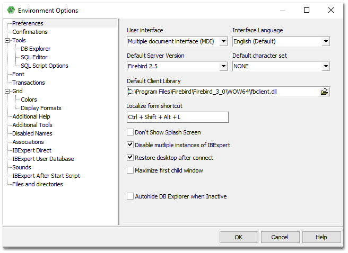348x253 pixels.
Task: Click the Default Client Library path field
Action: tap(223, 92)
